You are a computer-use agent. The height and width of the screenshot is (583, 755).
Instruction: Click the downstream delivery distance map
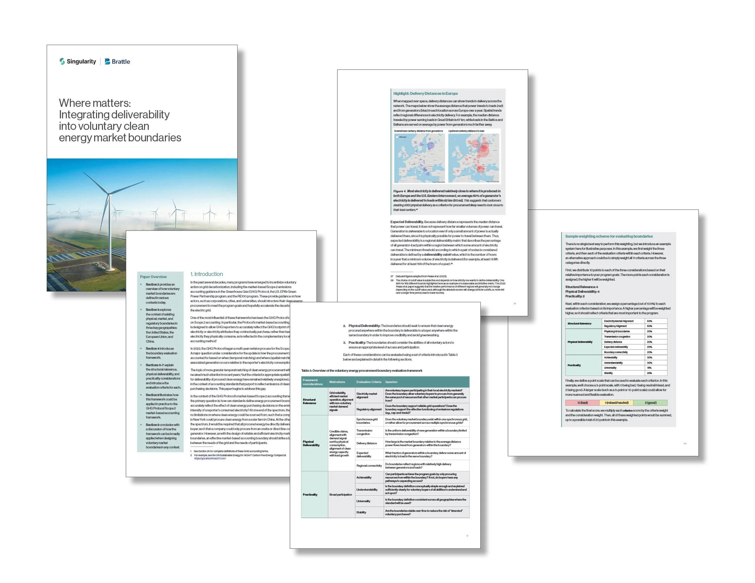pos(419,158)
